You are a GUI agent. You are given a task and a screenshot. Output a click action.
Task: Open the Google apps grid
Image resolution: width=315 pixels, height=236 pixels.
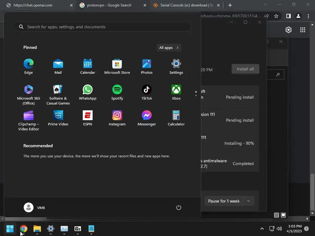coord(303,30)
